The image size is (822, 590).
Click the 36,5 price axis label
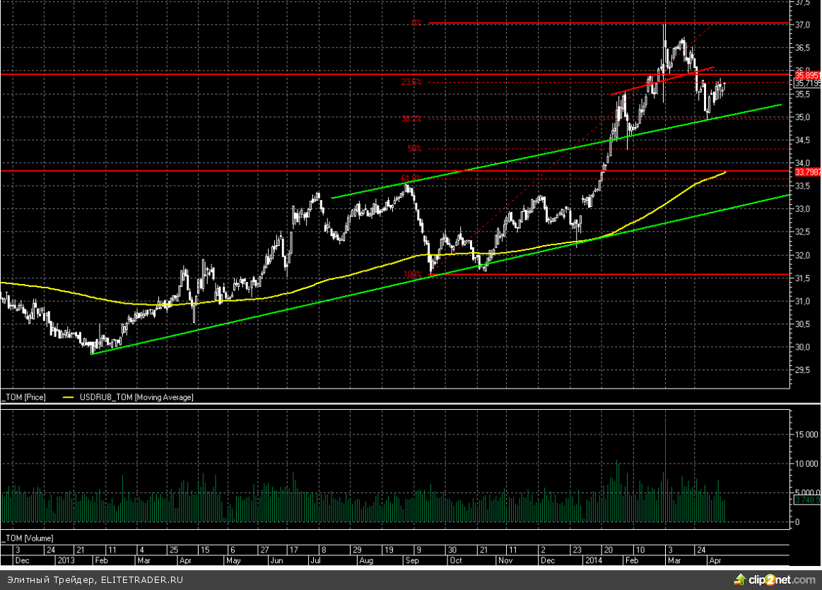(803, 47)
